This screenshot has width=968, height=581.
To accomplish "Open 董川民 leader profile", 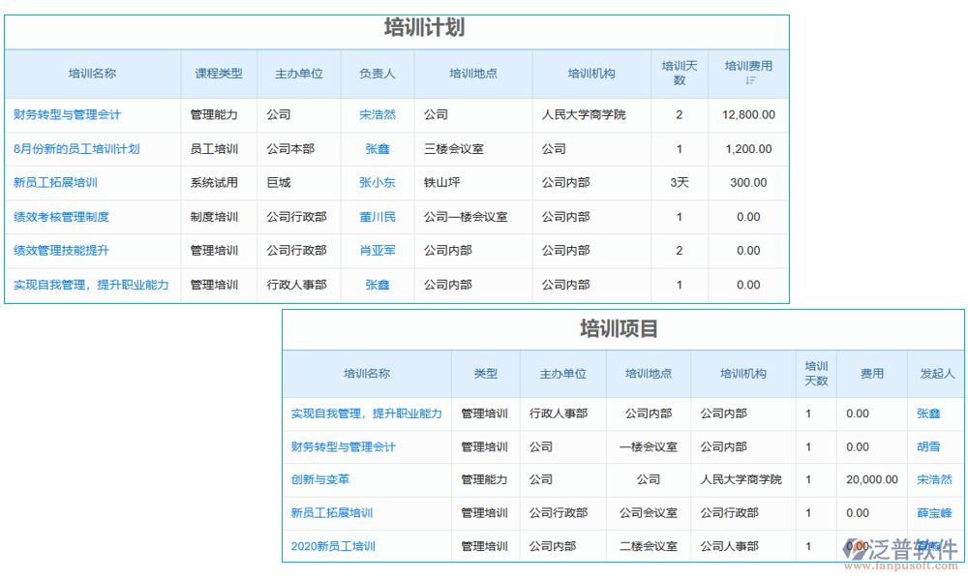I will pos(376,217).
